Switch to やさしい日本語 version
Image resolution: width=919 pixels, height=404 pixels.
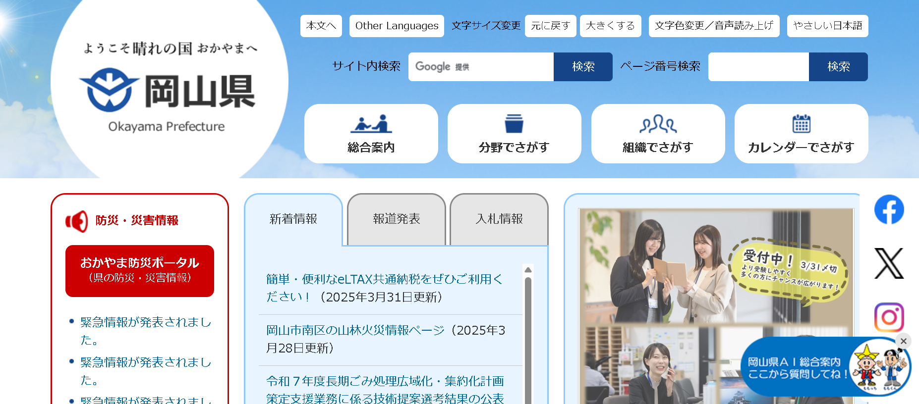click(828, 26)
